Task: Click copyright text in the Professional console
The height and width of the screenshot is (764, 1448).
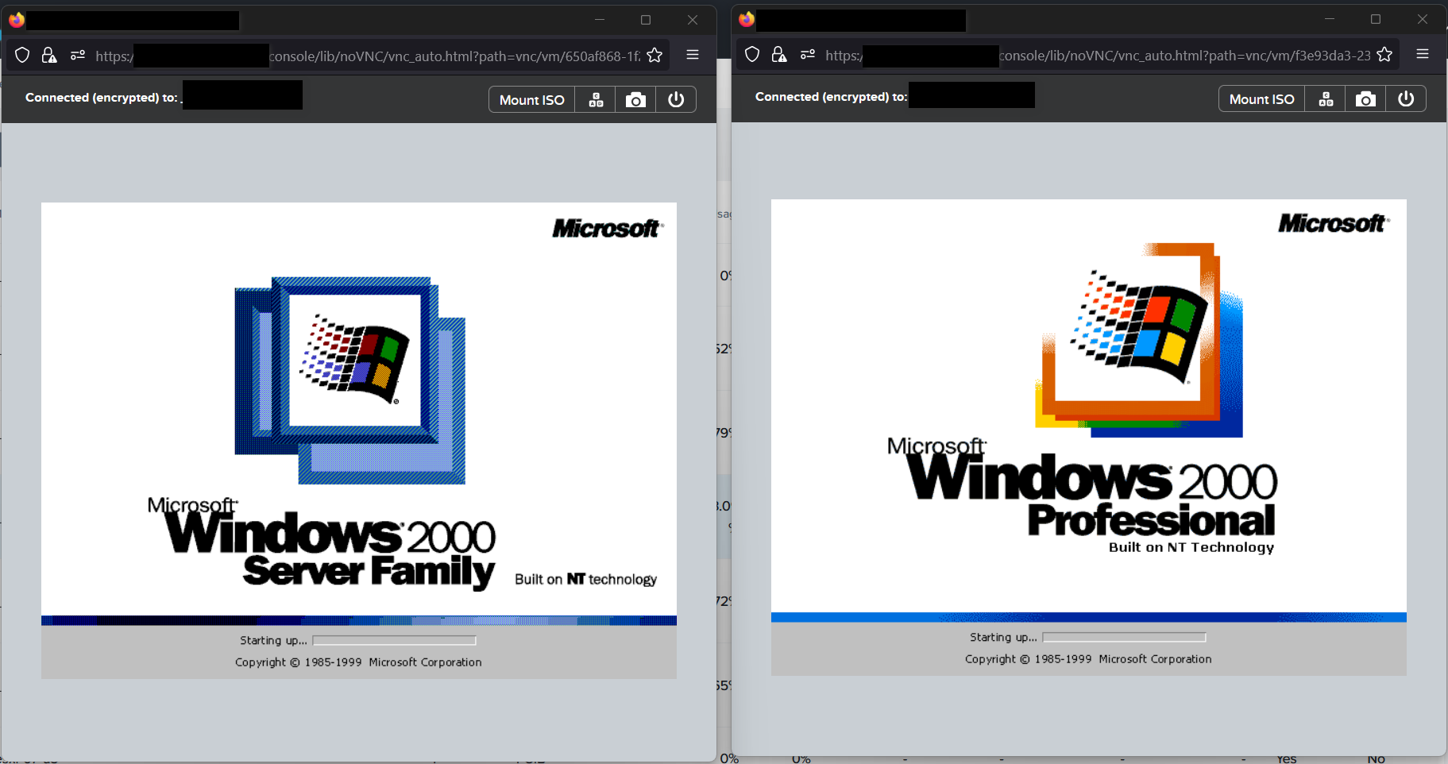Action: click(1088, 659)
